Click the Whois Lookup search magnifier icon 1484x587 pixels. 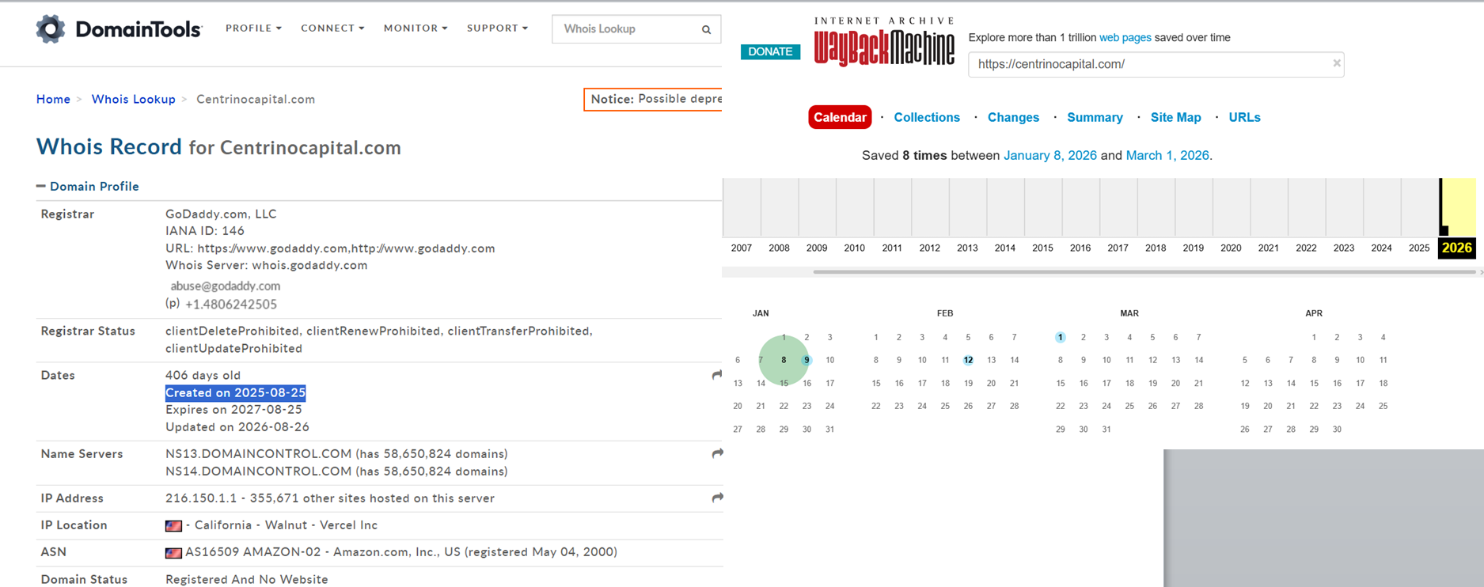tap(706, 29)
